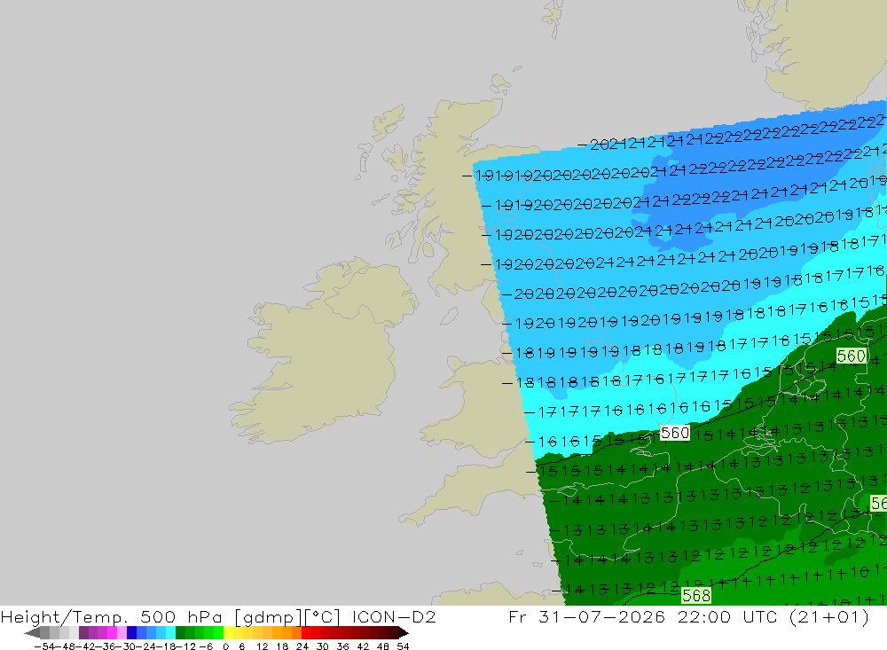Viewport: 887px width, 650px height.
Task: Pick the light pink legend swatch
Action: [x=122, y=632]
